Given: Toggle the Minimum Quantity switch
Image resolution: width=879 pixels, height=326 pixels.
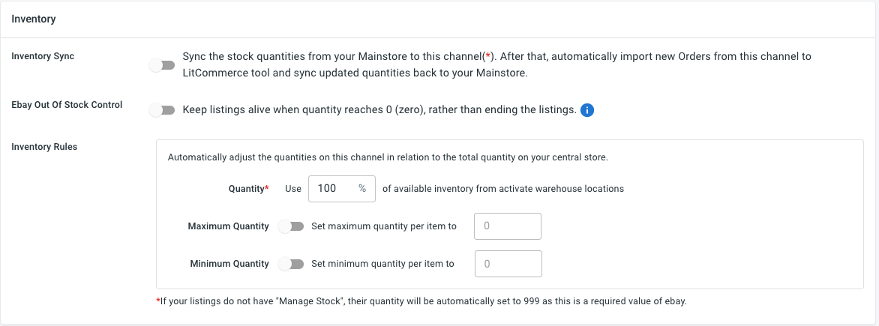Looking at the screenshot, I should pyautogui.click(x=292, y=264).
